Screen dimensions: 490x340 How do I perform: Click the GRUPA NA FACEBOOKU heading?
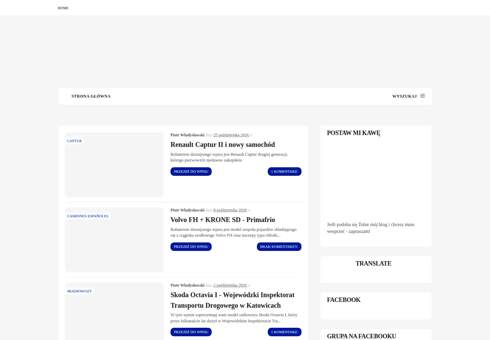(361, 336)
